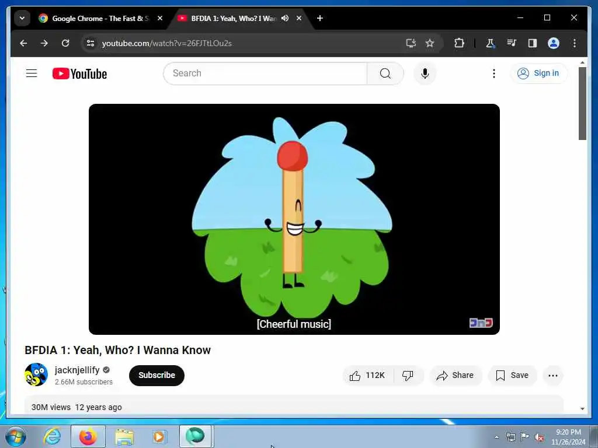
Task: Expand the description showing 30M views
Action: (294, 405)
